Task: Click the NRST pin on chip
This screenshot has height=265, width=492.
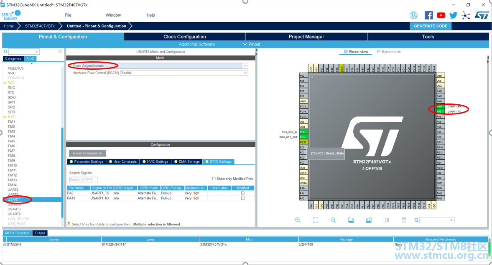Action: click(x=303, y=142)
